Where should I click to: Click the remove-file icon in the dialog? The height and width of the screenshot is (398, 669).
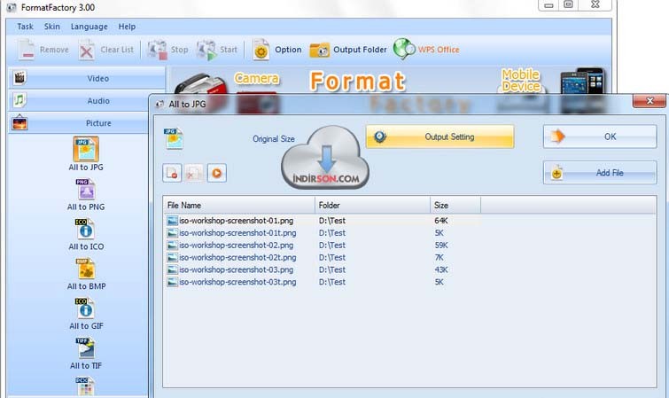pos(172,174)
